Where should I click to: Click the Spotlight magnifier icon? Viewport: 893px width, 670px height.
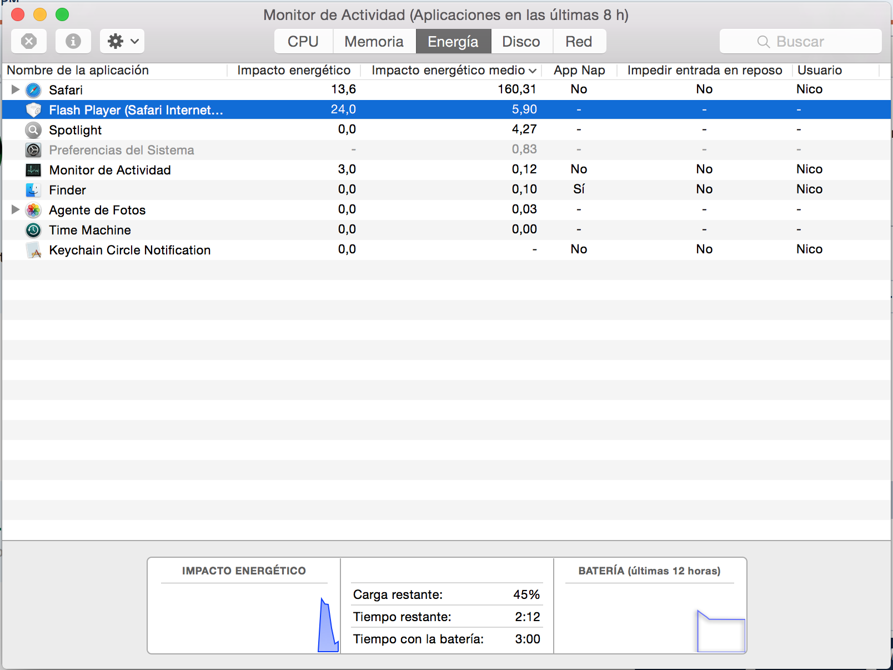tap(33, 130)
